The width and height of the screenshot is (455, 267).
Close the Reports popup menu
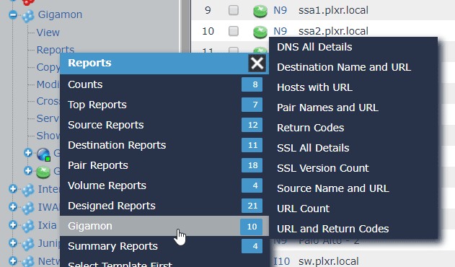[x=257, y=63]
